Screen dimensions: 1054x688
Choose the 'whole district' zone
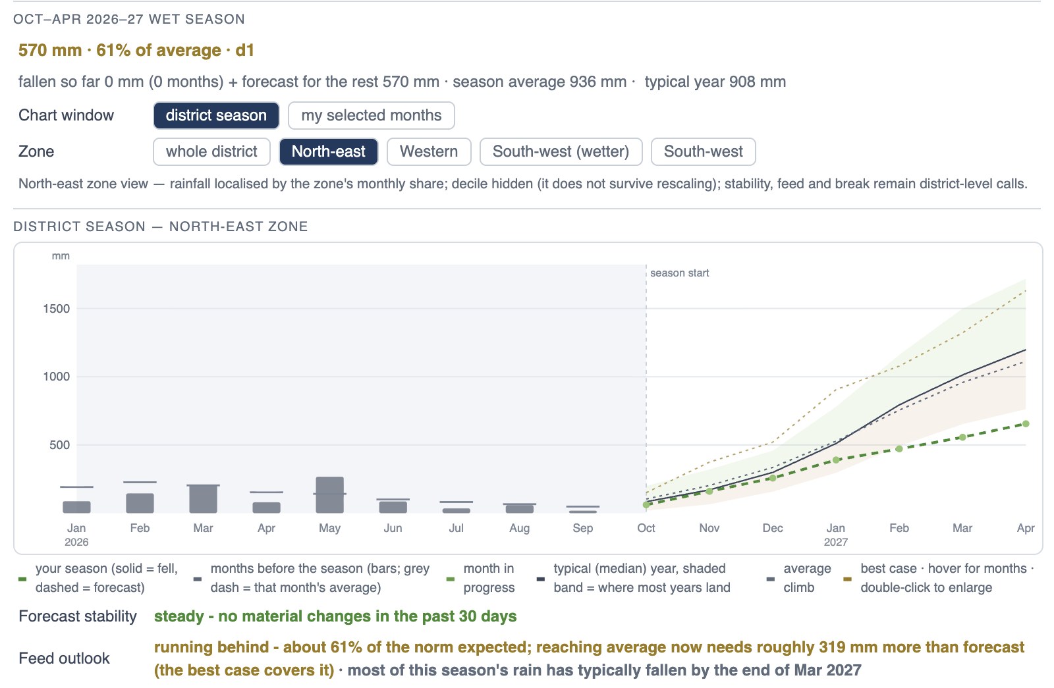[211, 151]
